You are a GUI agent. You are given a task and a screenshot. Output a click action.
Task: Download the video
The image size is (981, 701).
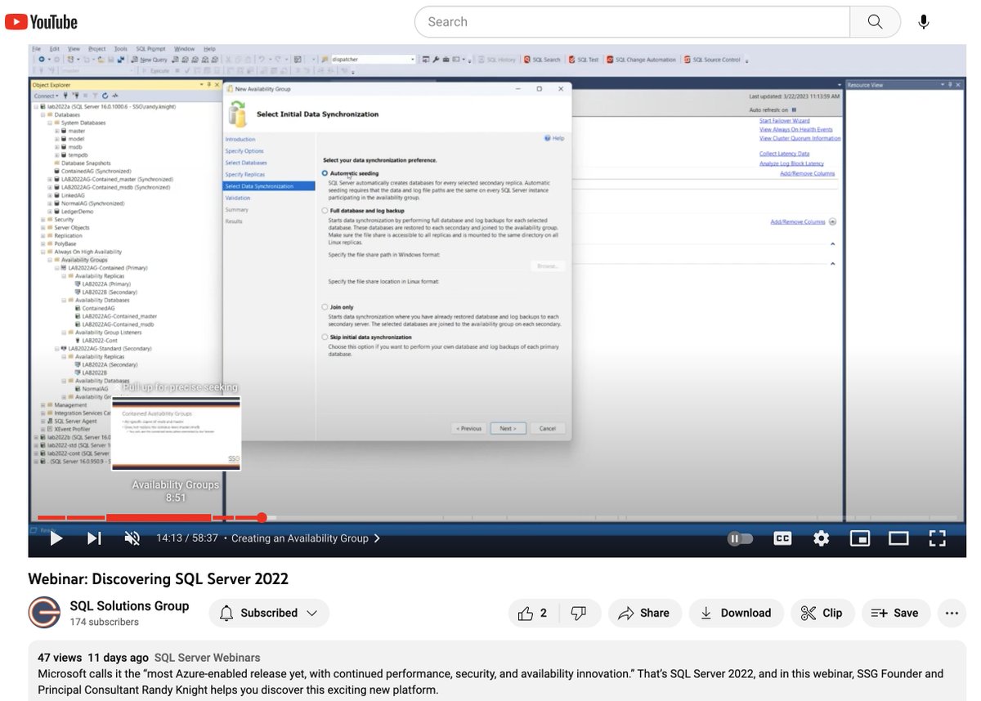coord(736,613)
